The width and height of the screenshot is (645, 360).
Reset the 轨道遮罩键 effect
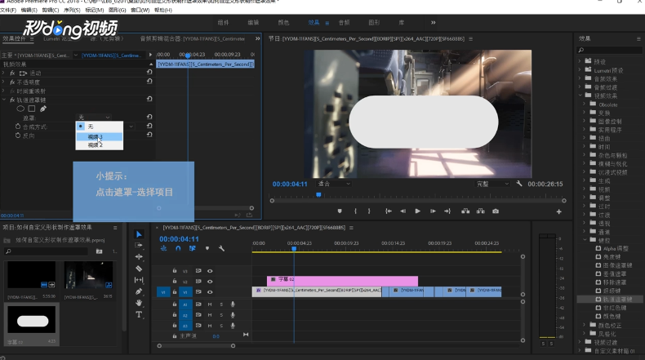(x=149, y=99)
